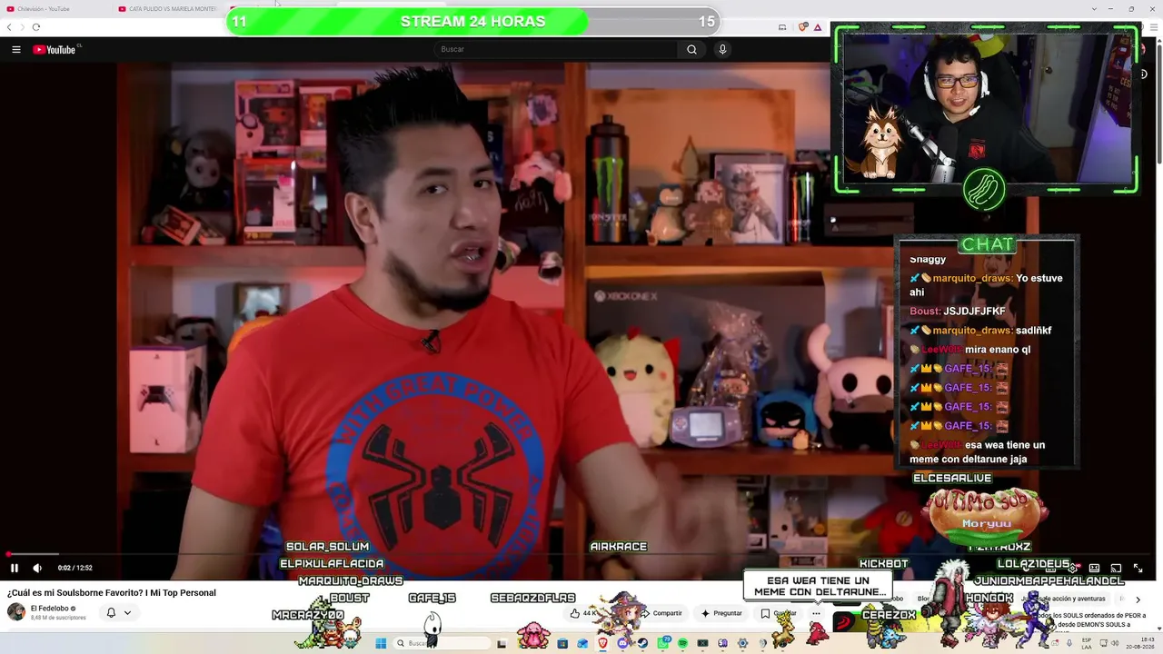Select the '0:02 / 12:52' playback time display
The width and height of the screenshot is (1163, 654).
[x=75, y=569]
